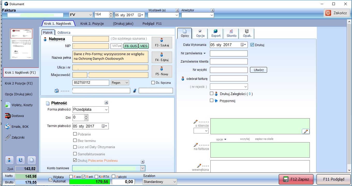Click the plus icon next to Płatność
352x186 pixels.
tap(106, 103)
